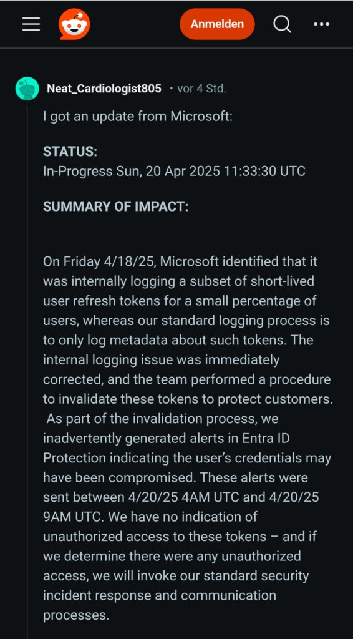Tap the '9AM UTC' time text
This screenshot has height=639, width=353.
pos(74,517)
